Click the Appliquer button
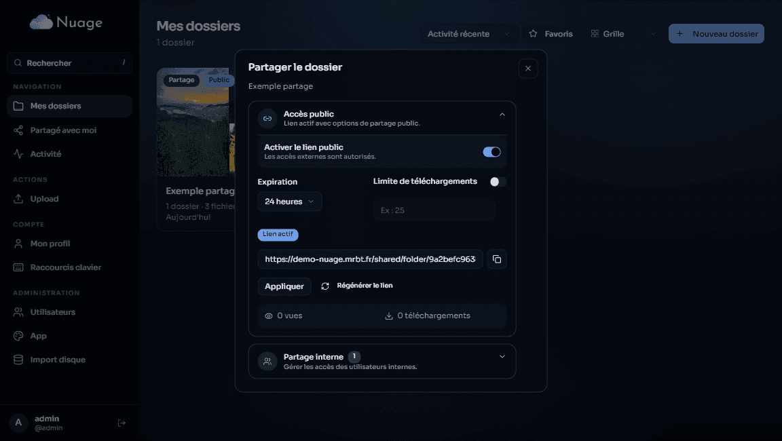The height and width of the screenshot is (441, 782). [x=284, y=286]
